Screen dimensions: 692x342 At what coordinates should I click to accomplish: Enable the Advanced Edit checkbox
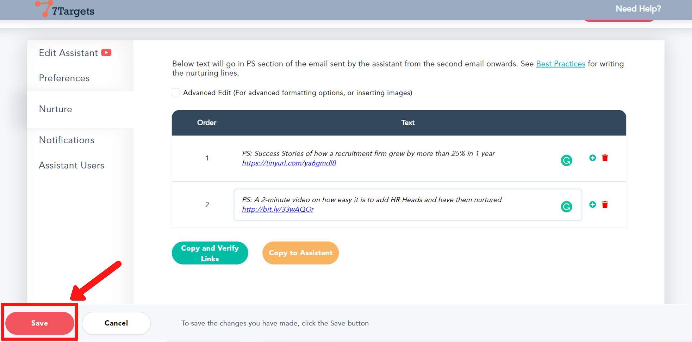[x=176, y=93]
